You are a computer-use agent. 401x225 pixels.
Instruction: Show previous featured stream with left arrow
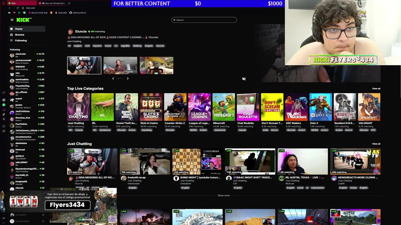[113, 78]
